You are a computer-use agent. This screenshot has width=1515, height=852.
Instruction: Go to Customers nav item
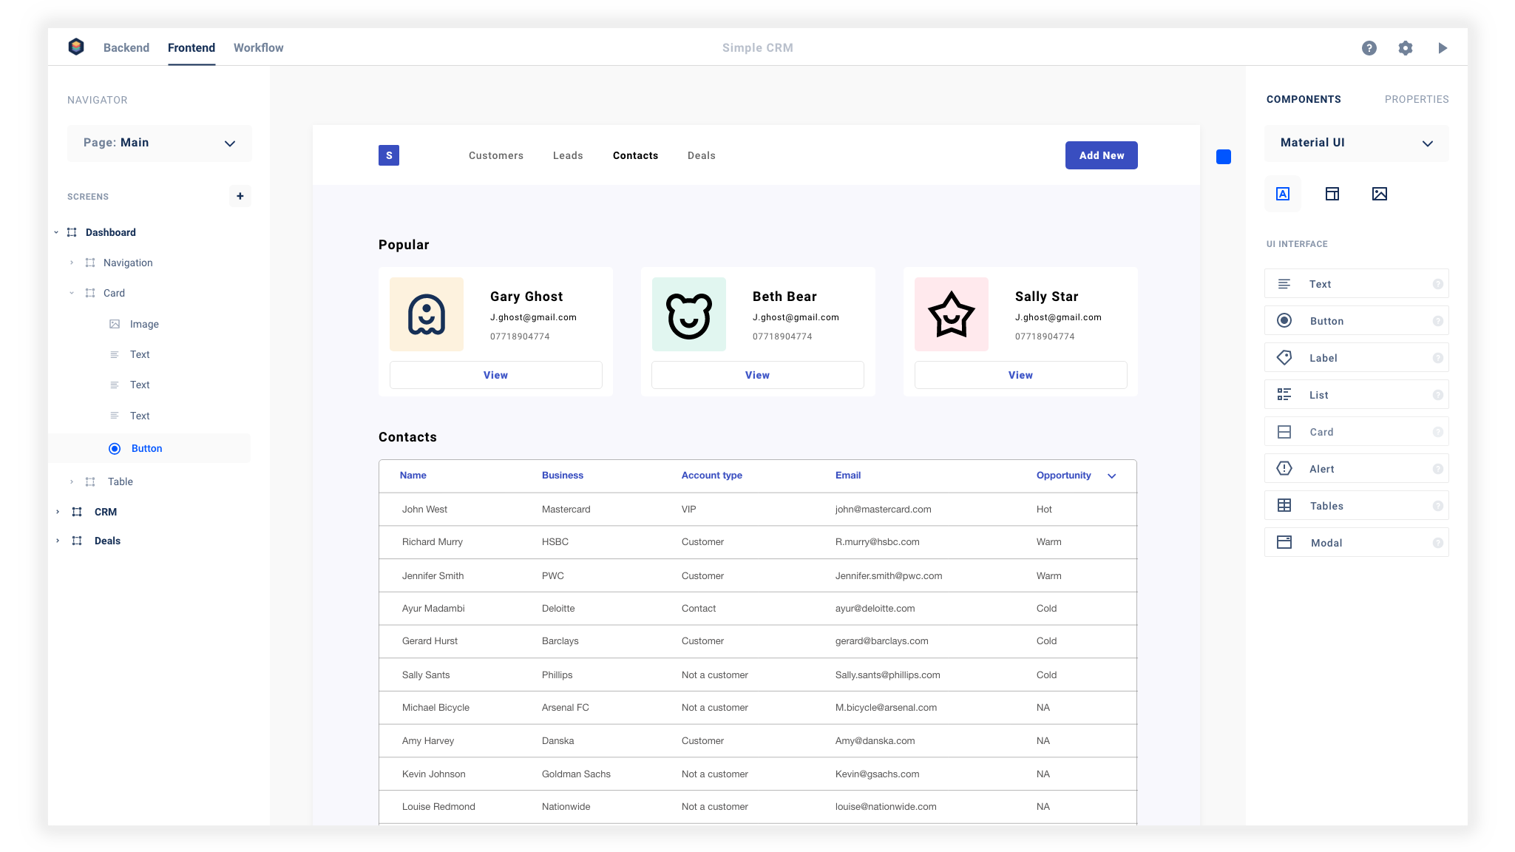496,155
